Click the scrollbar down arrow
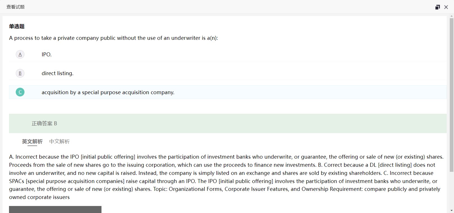This screenshot has width=454, height=213. coord(451,210)
